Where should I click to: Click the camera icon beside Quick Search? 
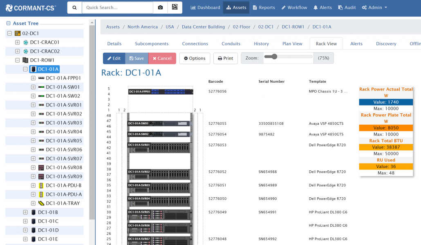pos(161,7)
